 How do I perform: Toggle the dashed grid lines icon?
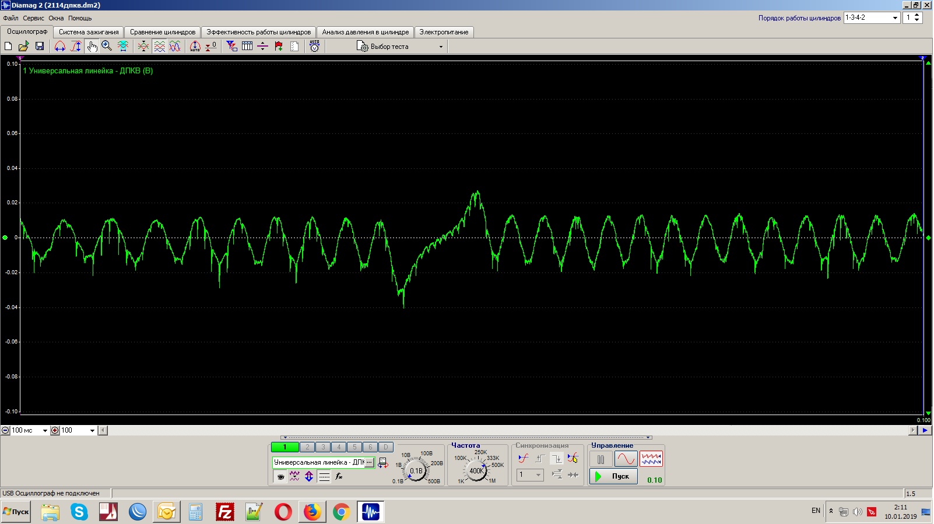click(x=324, y=476)
